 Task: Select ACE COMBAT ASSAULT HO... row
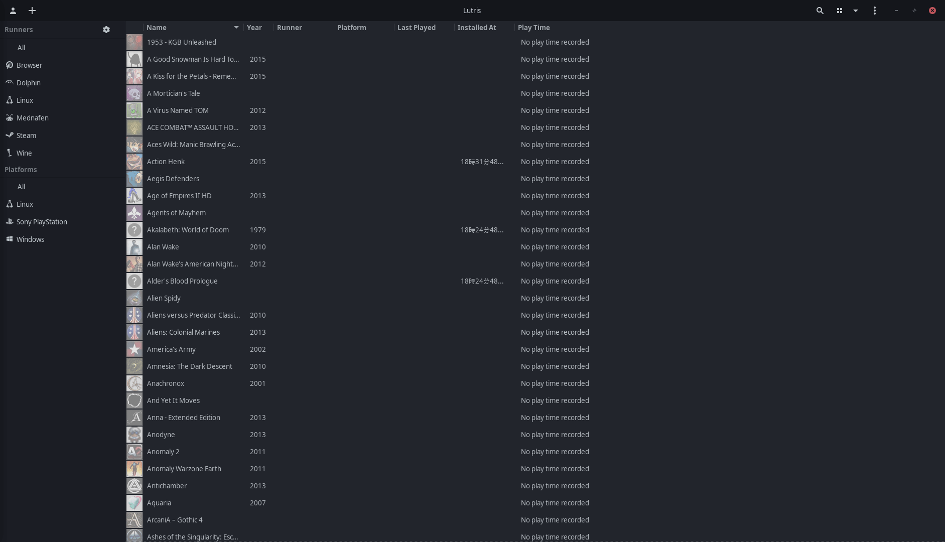pyautogui.click(x=535, y=127)
